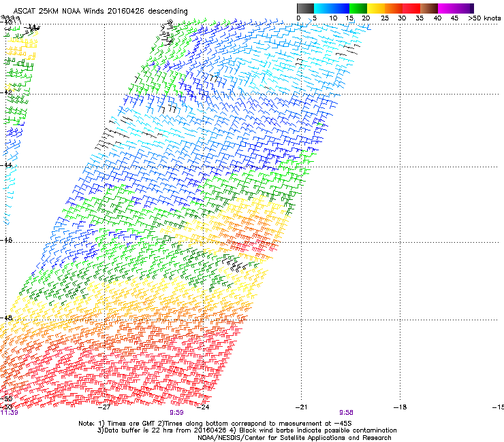Click the 'Times are GMT' note line
Screen dimensions: 504x442
pos(215,424)
